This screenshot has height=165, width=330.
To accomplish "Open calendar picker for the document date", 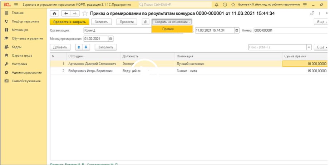I will (x=237, y=30).
